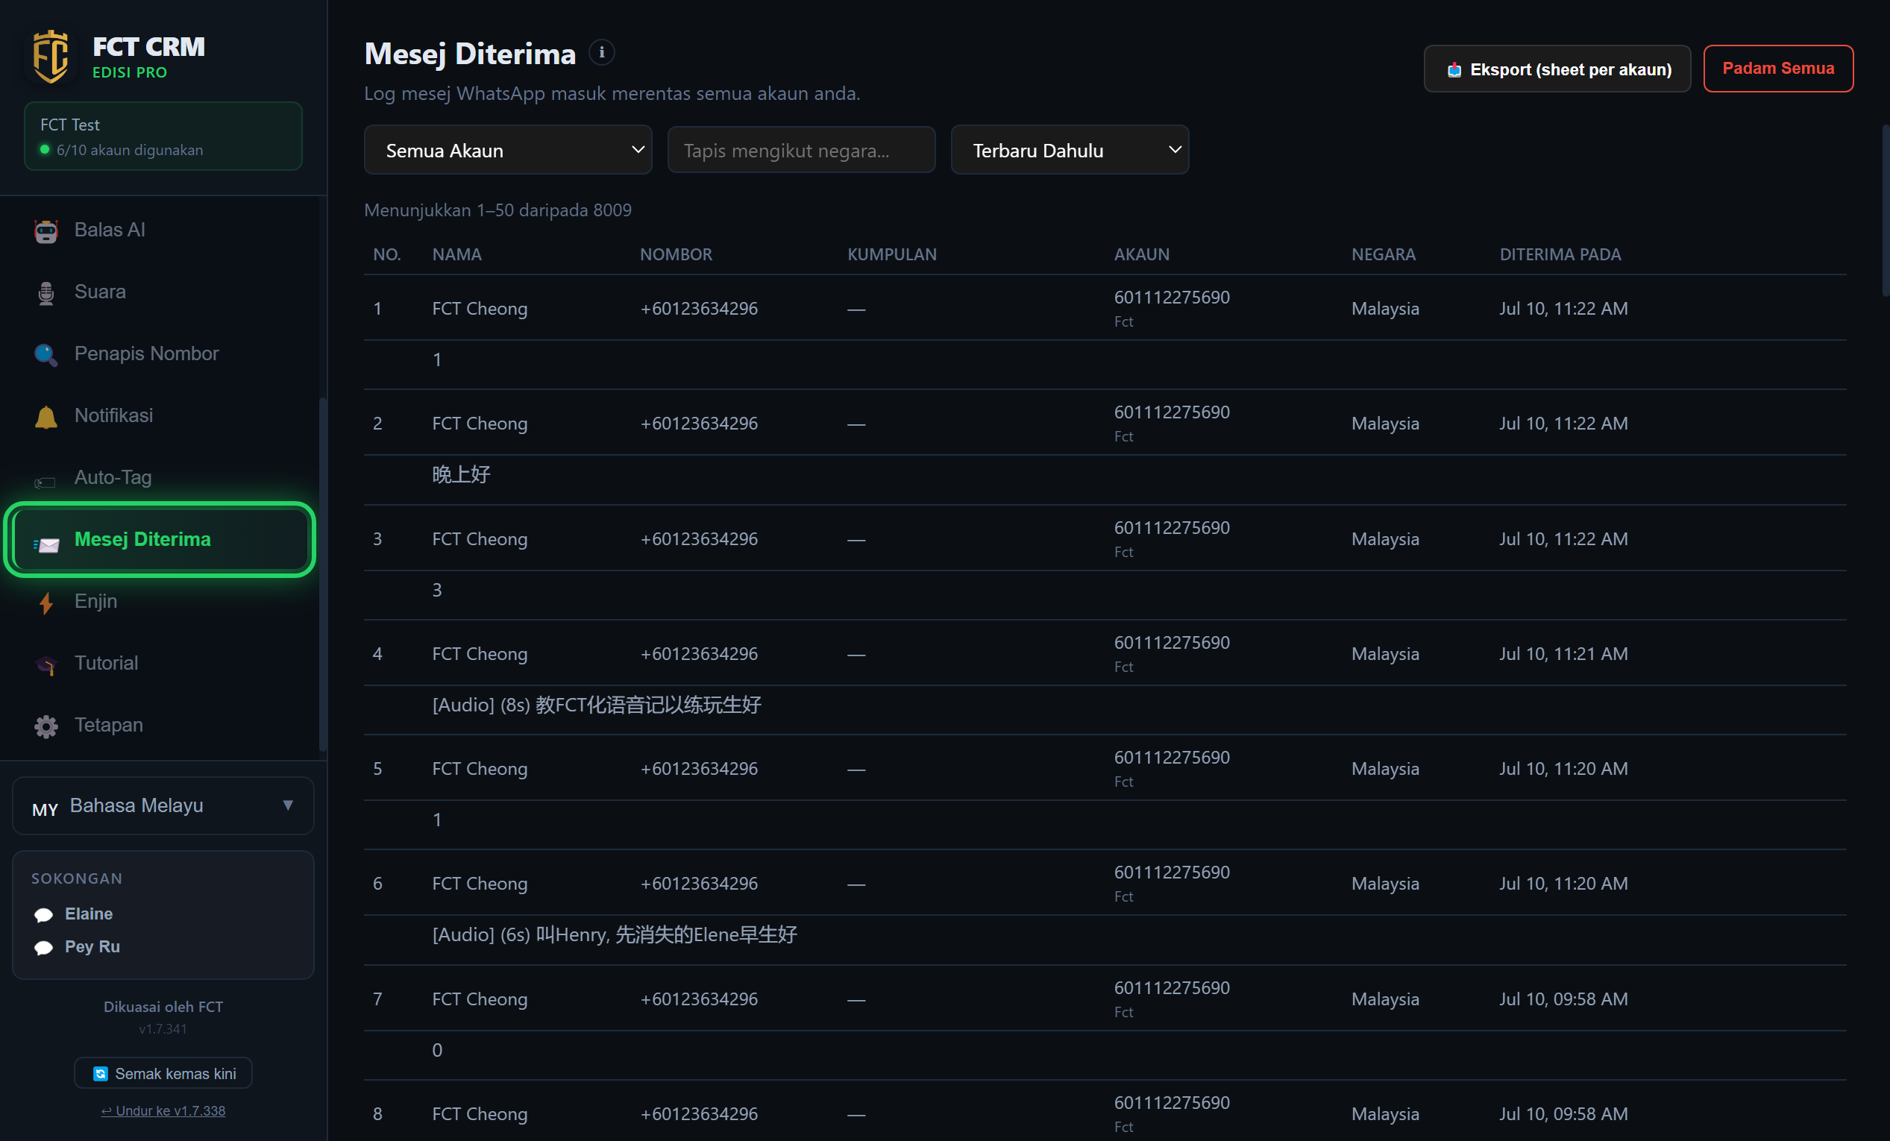Click the Padam Semua button
This screenshot has width=1890, height=1141.
(1778, 69)
